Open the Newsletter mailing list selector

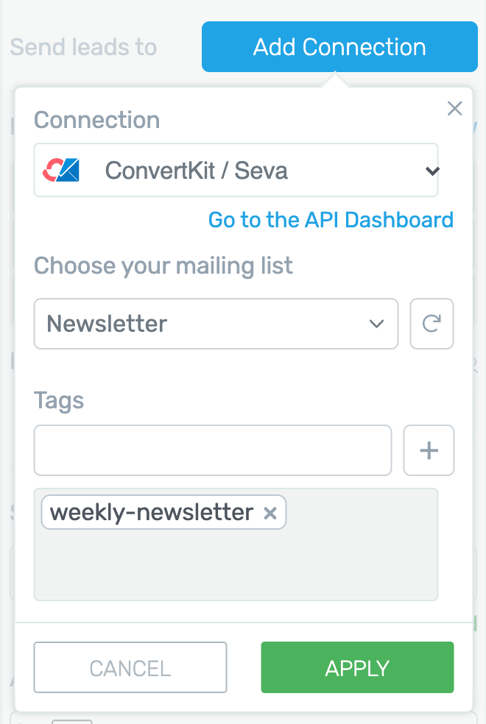206,324
